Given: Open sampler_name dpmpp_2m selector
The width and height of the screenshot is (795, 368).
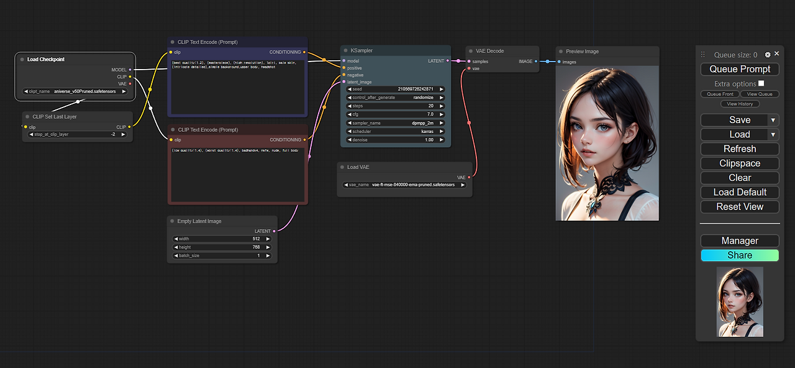Looking at the screenshot, I should (396, 123).
